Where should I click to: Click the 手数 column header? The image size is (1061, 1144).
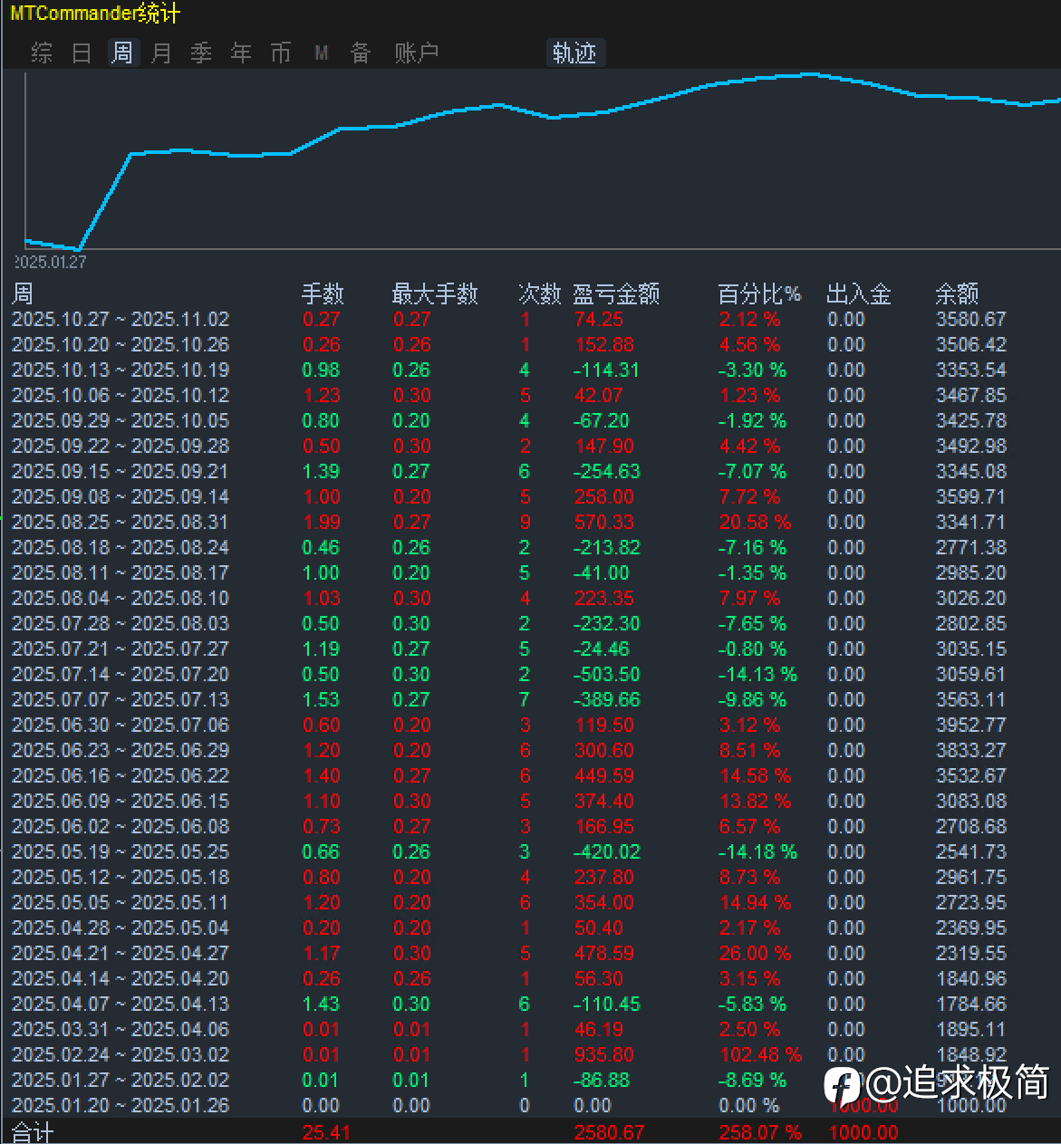pos(323,293)
